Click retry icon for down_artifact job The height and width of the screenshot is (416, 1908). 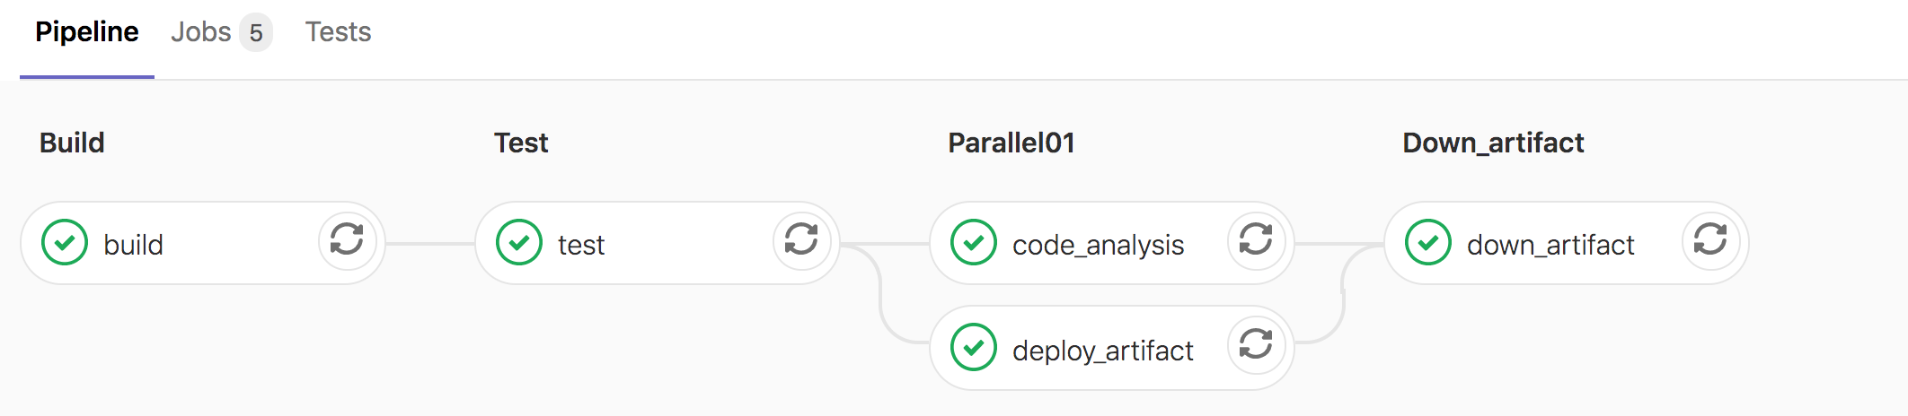1710,239
